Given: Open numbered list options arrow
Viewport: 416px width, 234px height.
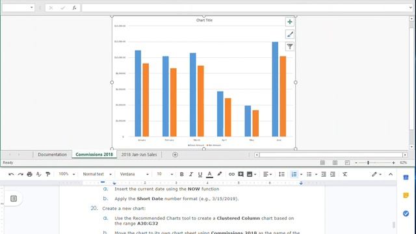Looking at the screenshot, I should click(x=301, y=174).
